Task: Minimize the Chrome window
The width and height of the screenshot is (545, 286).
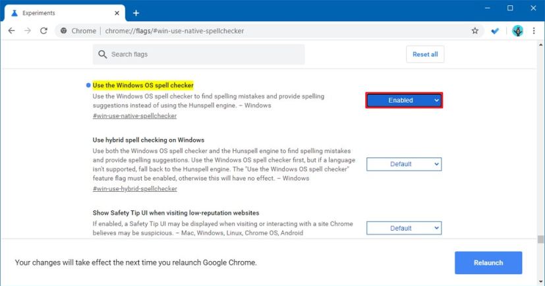Action: (x=487, y=8)
